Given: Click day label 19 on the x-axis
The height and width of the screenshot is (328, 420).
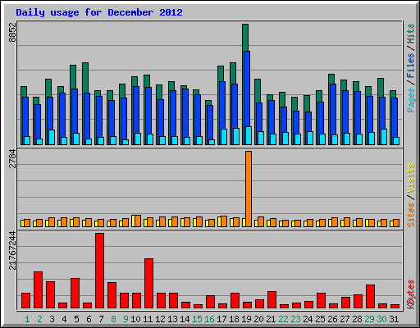Looking at the screenshot, I should click(x=246, y=319).
